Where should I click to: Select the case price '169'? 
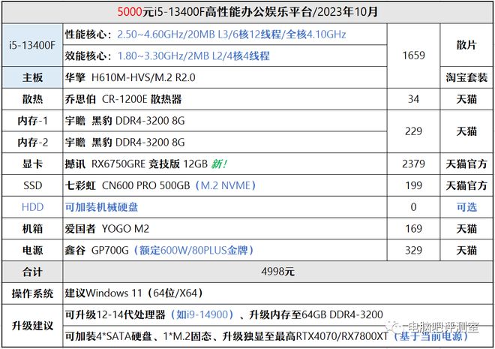pyautogui.click(x=413, y=229)
